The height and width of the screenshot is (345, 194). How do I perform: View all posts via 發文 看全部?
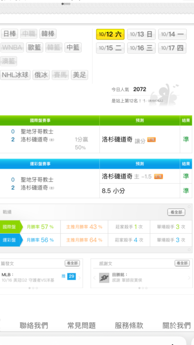coord(72,263)
